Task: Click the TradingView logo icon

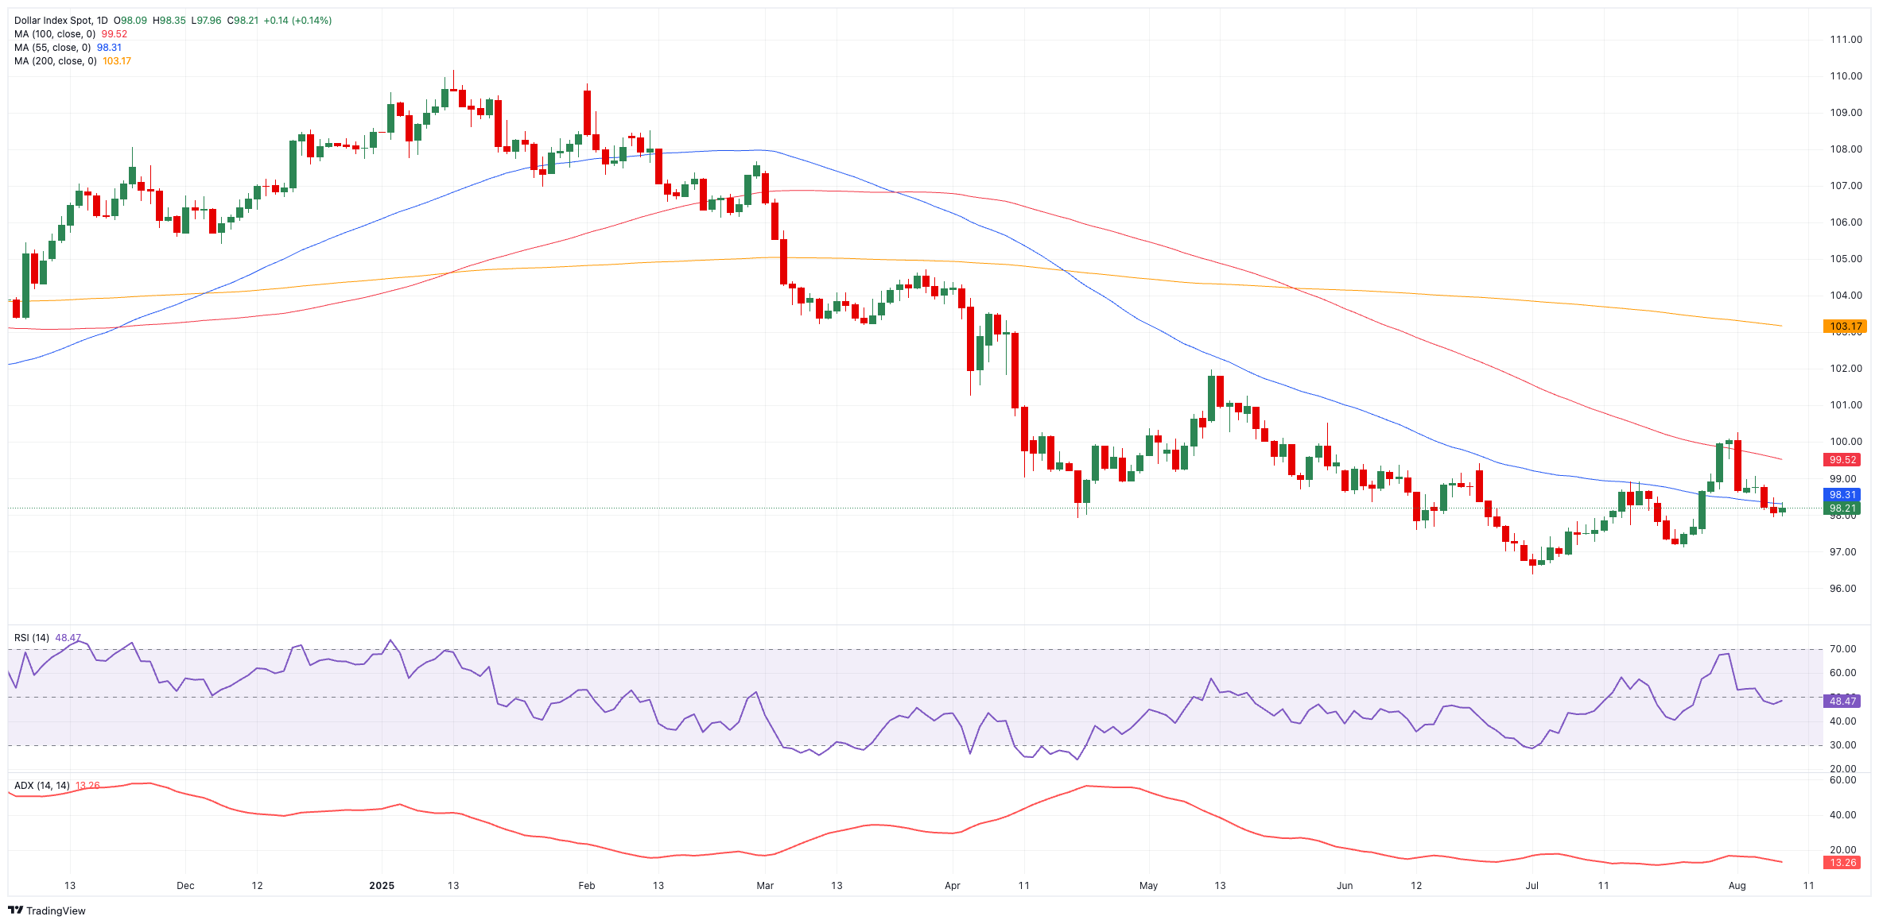Action: coord(15,910)
